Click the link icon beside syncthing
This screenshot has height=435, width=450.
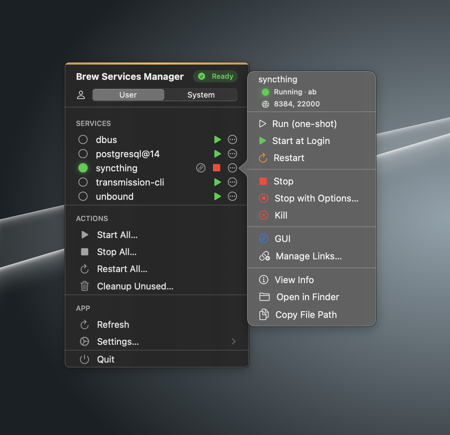point(201,168)
